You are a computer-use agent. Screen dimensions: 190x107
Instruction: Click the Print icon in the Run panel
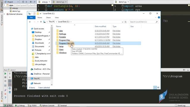[10, 89]
